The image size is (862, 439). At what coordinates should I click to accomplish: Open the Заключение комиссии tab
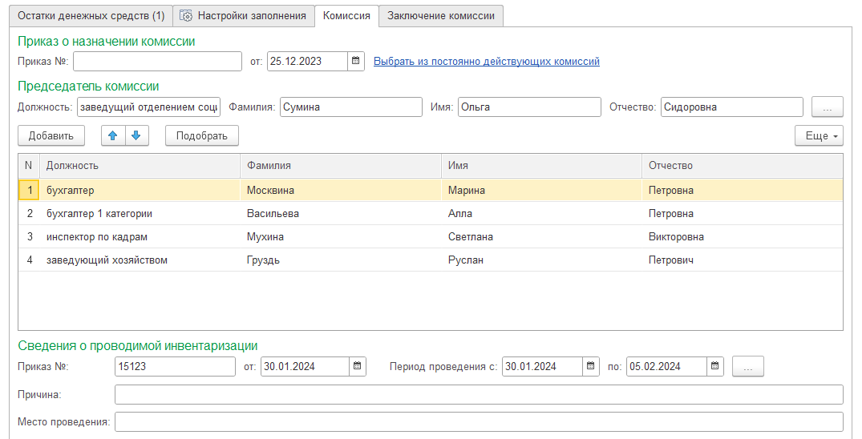point(441,16)
